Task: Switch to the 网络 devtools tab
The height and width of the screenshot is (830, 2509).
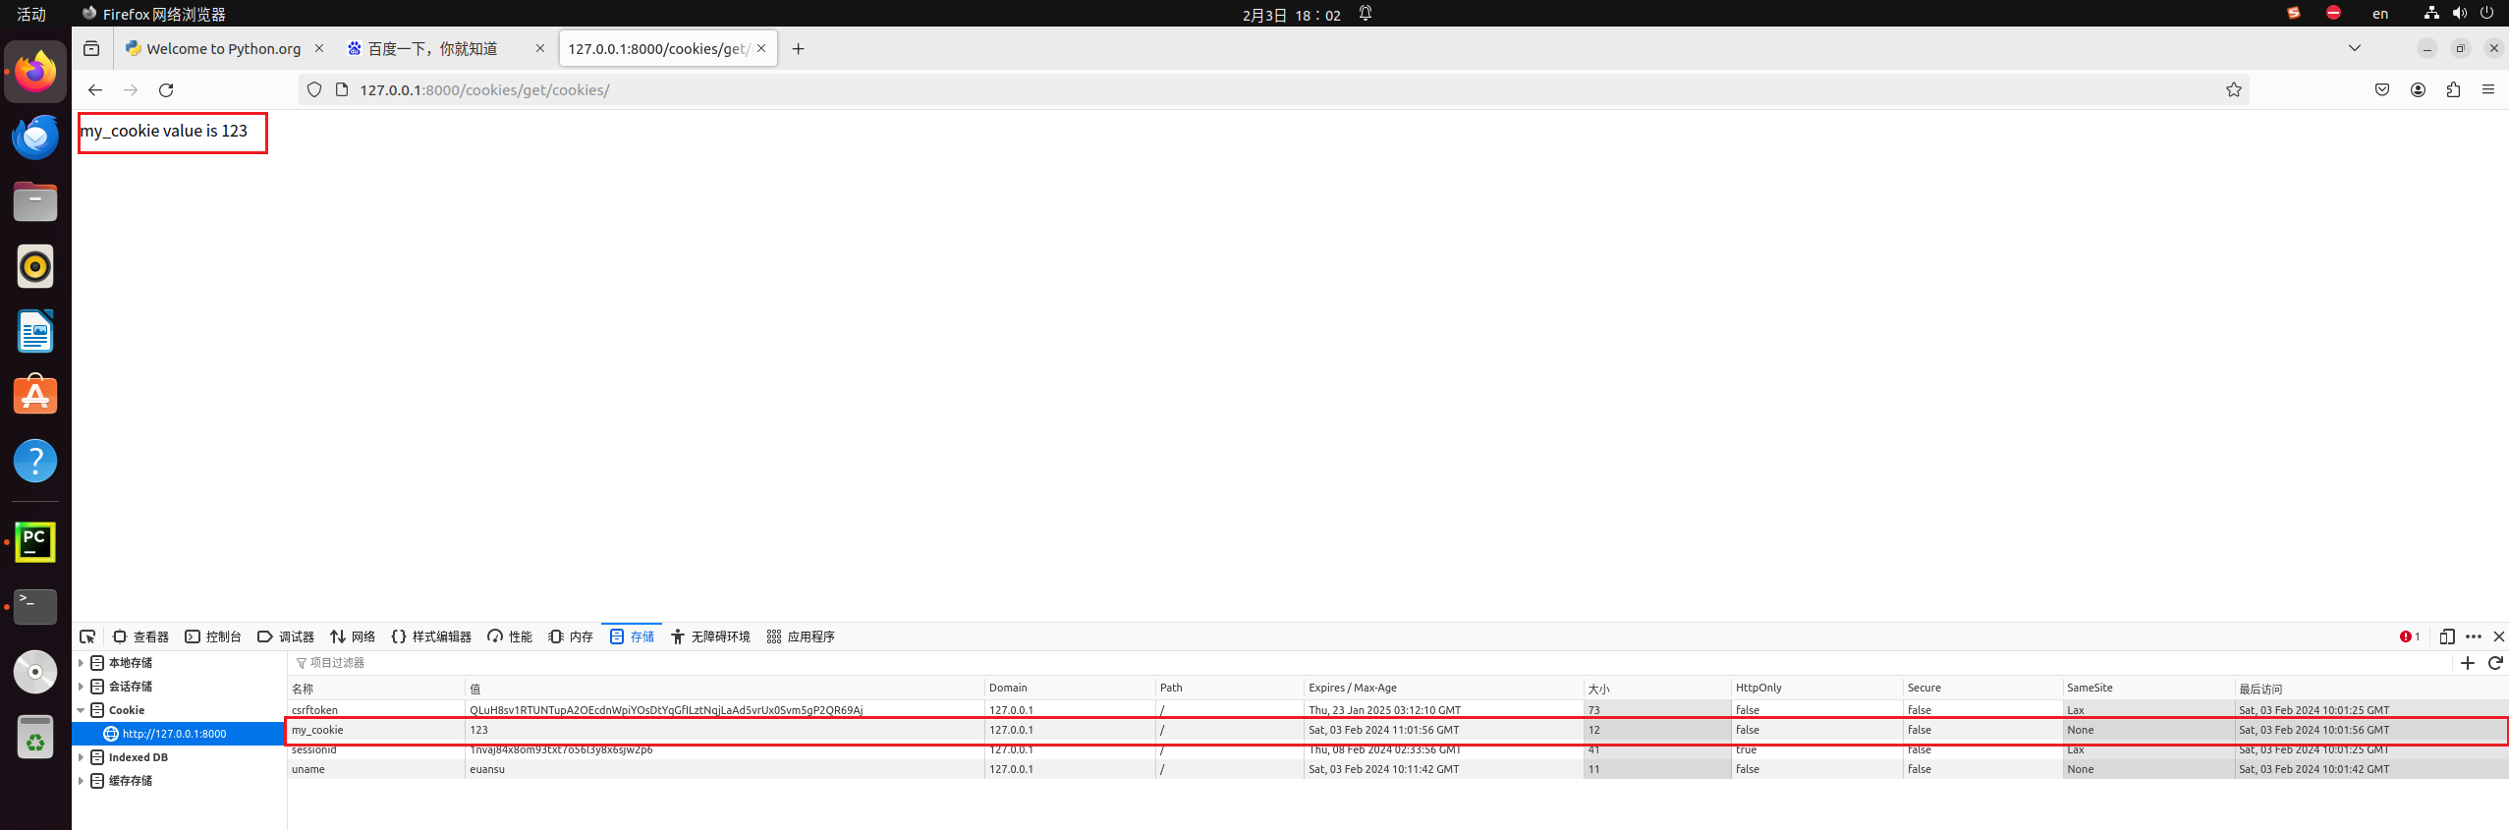Action: pos(353,636)
